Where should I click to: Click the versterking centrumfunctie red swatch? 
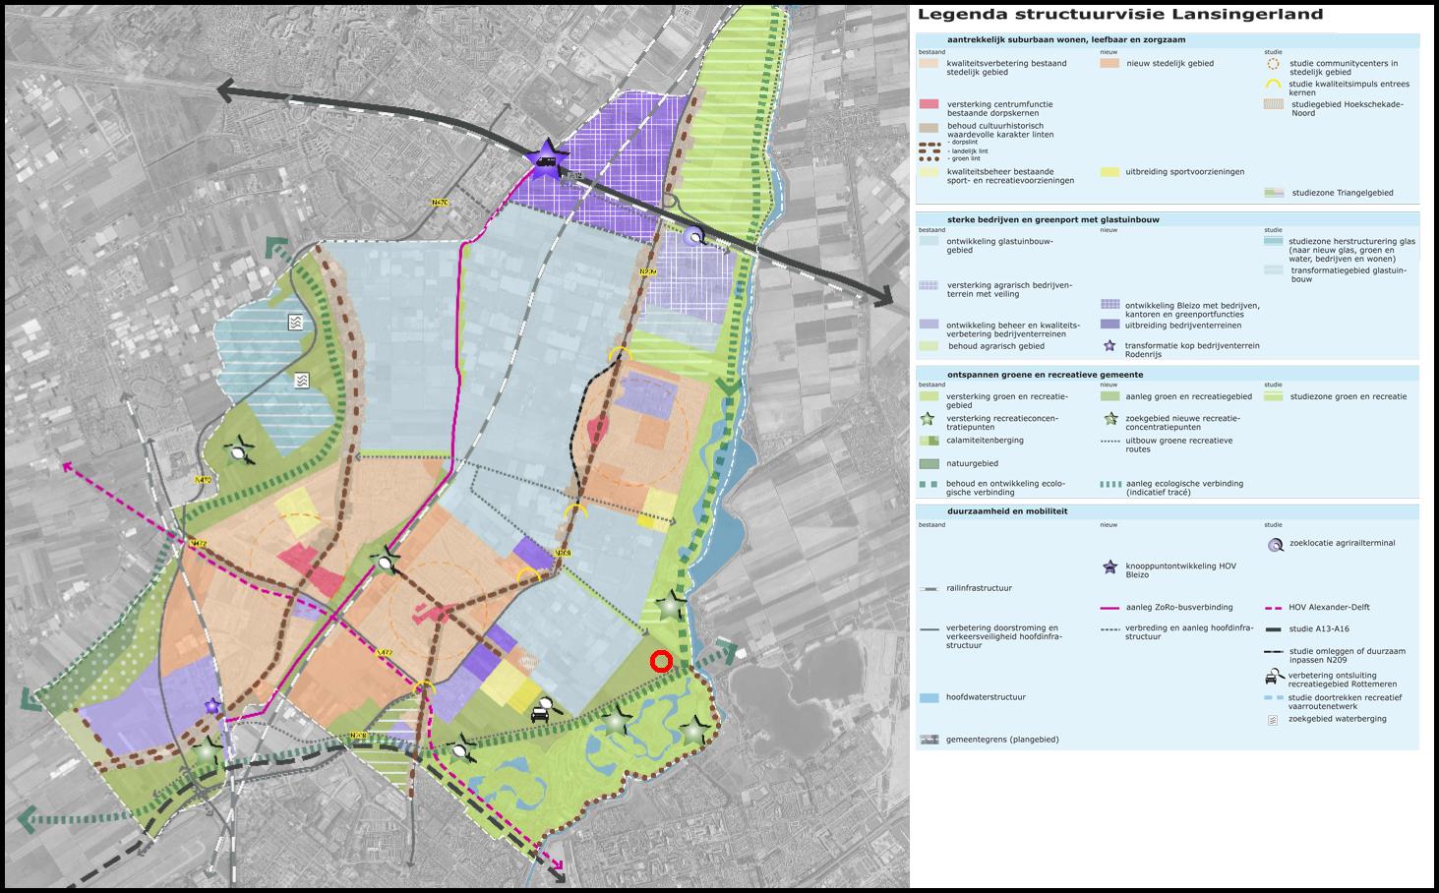929,104
